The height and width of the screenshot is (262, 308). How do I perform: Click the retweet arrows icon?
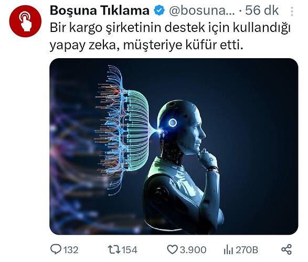pyautogui.click(x=114, y=249)
